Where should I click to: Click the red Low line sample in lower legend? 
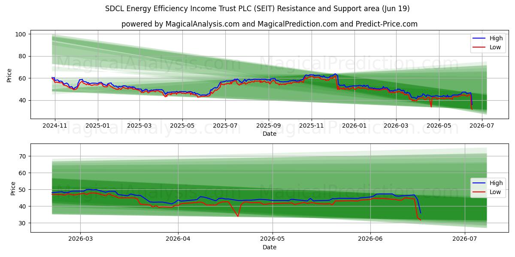(479, 192)
